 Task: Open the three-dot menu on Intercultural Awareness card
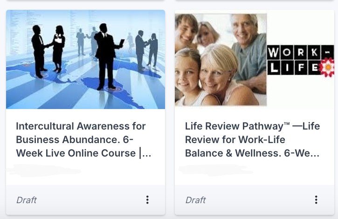(x=147, y=200)
